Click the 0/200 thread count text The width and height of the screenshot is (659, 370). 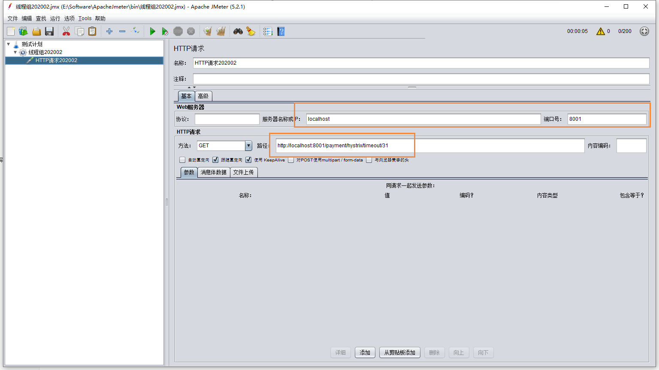tap(625, 31)
